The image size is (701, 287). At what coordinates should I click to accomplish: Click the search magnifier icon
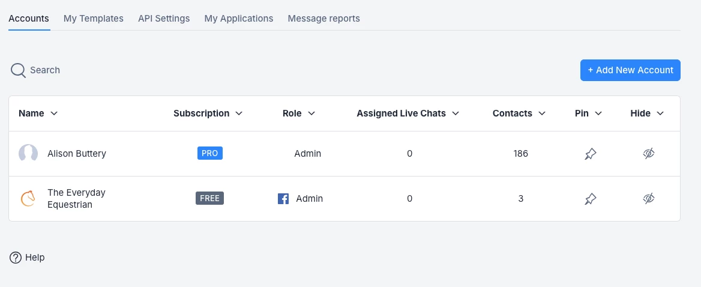18,70
